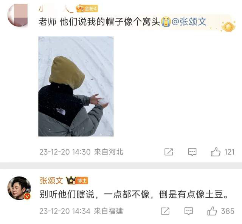Tap the 博主 badge next to 张颂文

pos(82,180)
